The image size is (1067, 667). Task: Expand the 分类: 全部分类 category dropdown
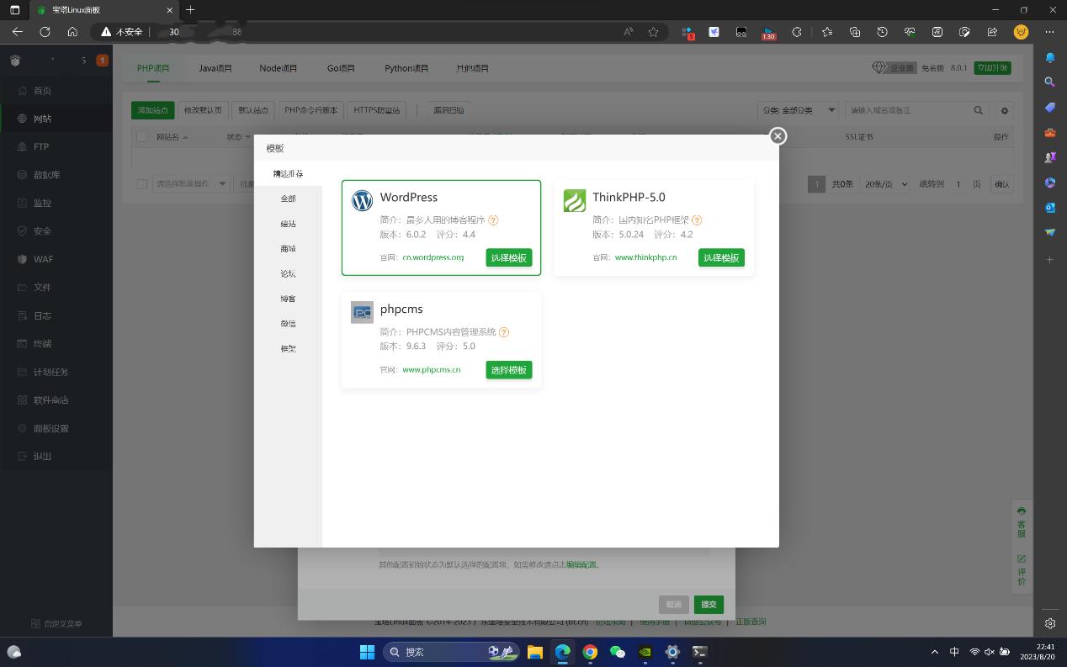click(x=798, y=110)
